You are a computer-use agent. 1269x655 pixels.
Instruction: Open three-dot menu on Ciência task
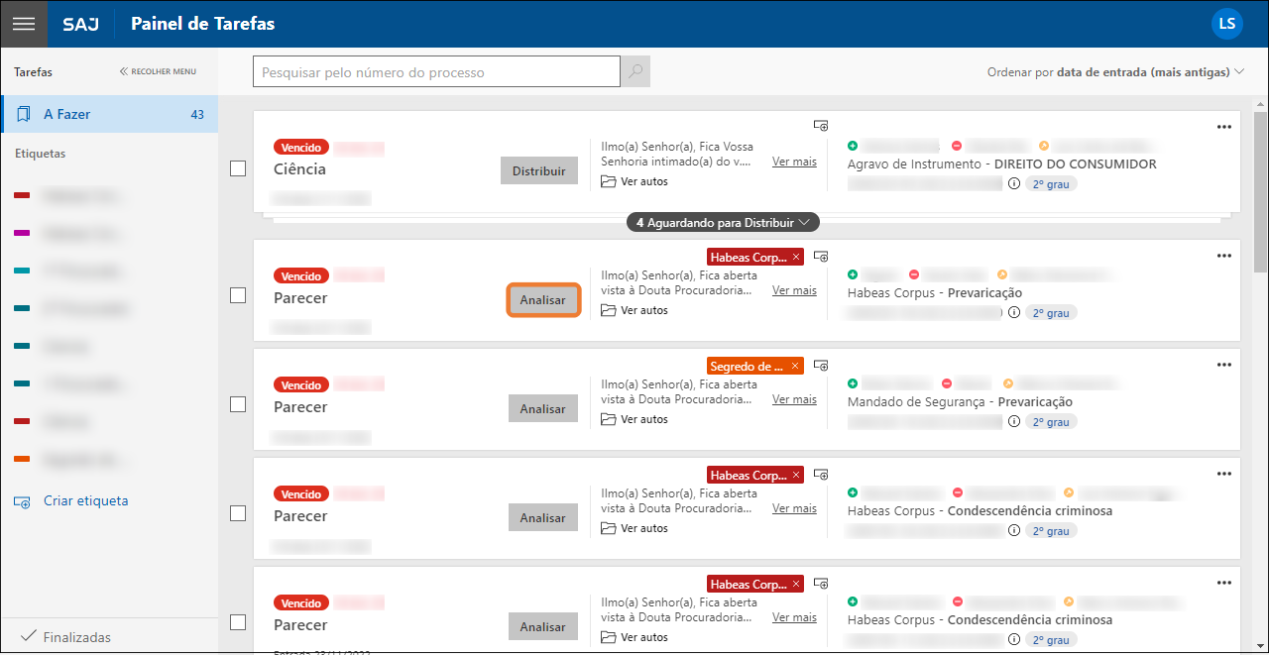pos(1223,127)
